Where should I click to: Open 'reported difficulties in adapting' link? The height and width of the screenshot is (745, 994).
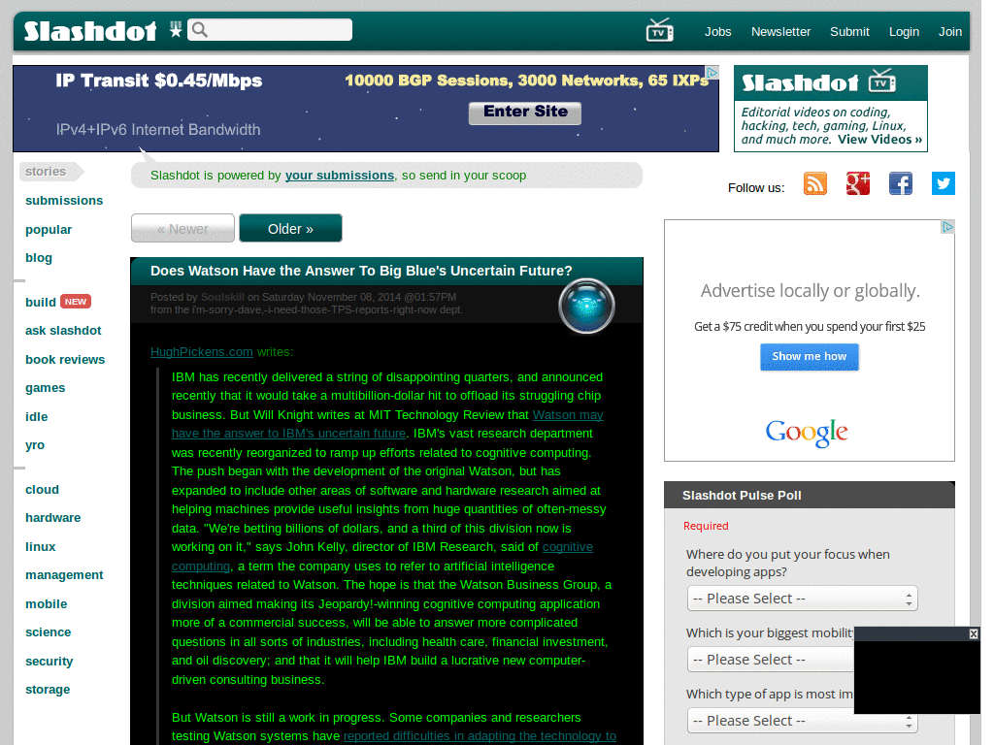(x=480, y=736)
